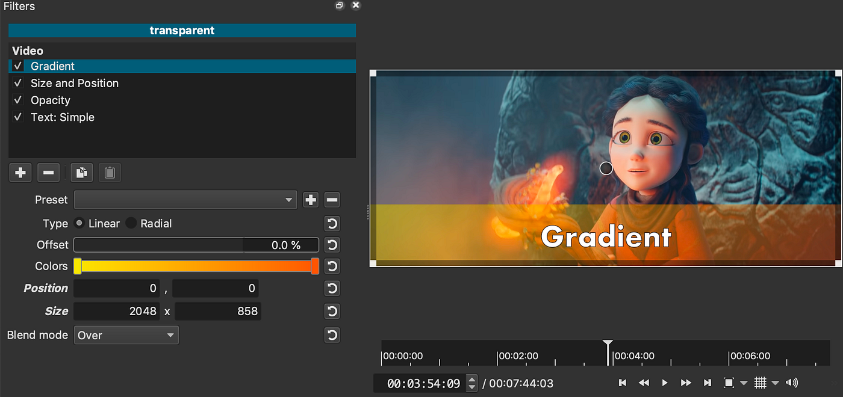The height and width of the screenshot is (397, 843).
Task: Open the Preset dropdown
Action: (185, 200)
